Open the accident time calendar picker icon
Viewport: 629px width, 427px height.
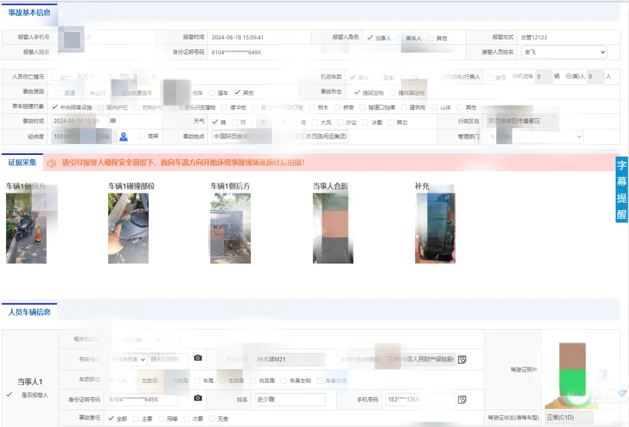tap(113, 121)
